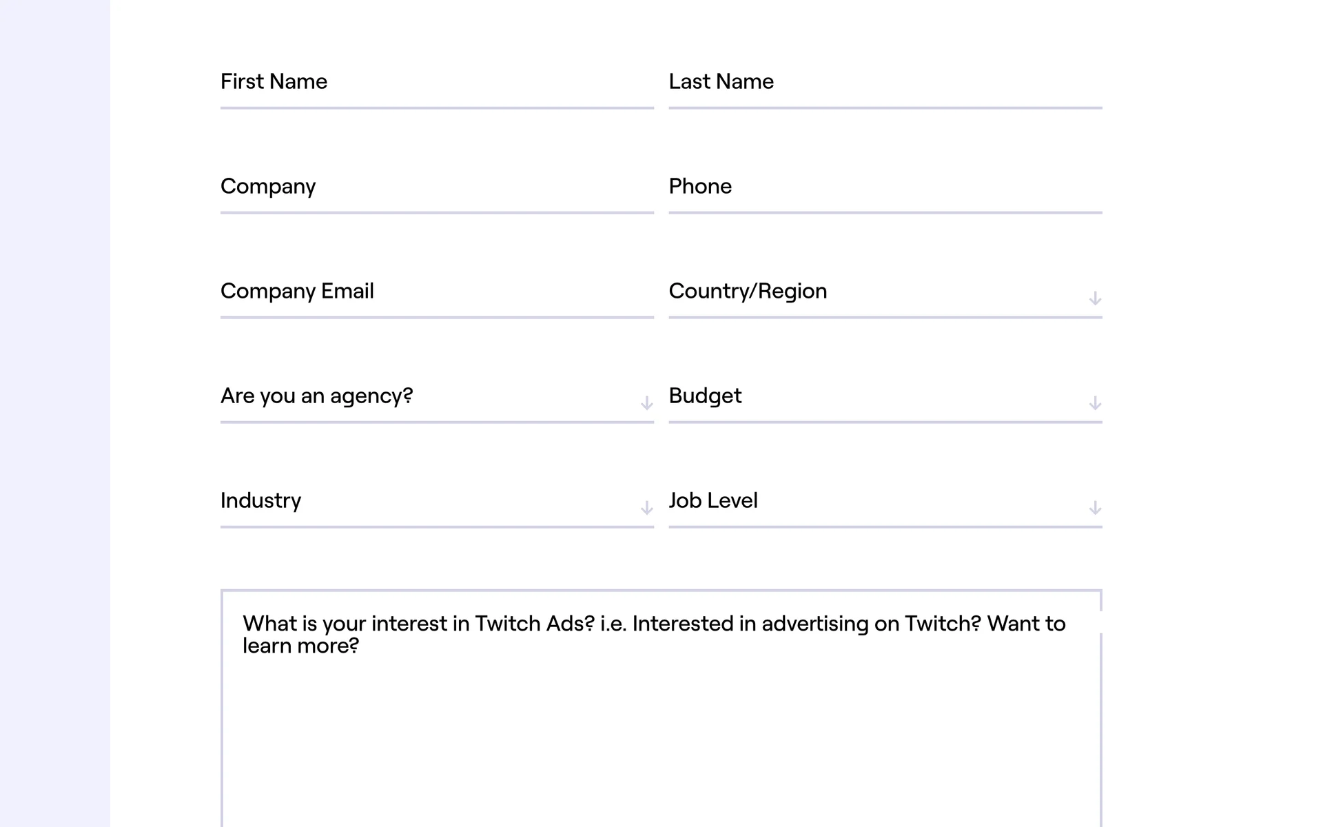Image resolution: width=1323 pixels, height=827 pixels.
Task: Click the agency question down arrow icon
Action: coord(646,403)
